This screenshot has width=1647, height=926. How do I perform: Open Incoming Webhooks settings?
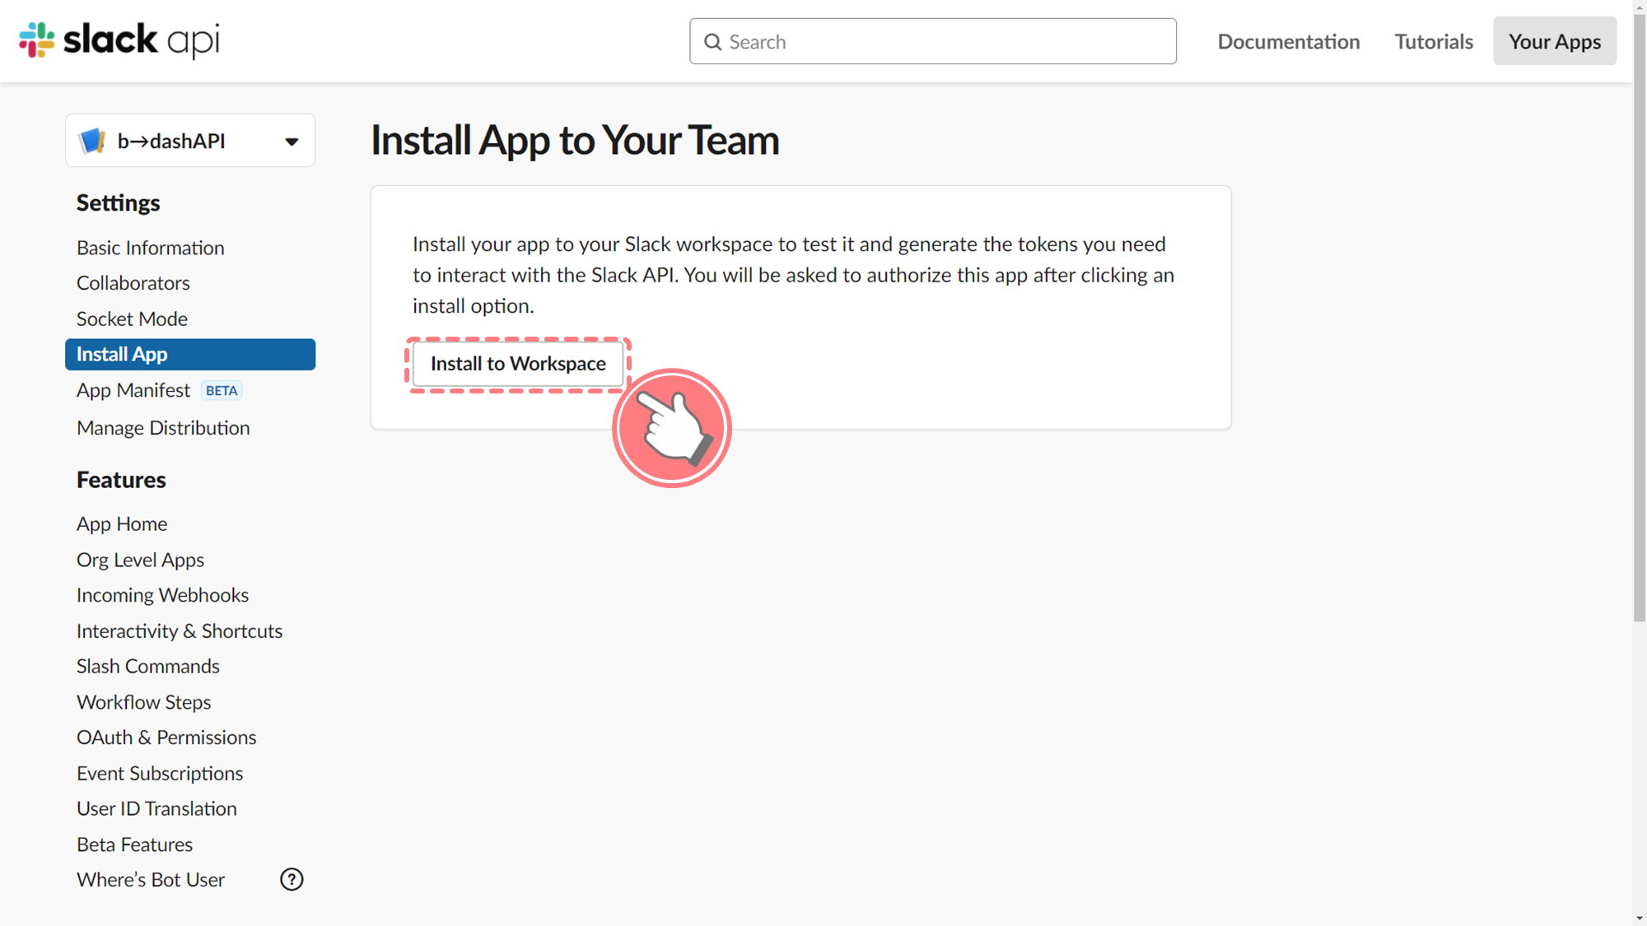pos(162,595)
